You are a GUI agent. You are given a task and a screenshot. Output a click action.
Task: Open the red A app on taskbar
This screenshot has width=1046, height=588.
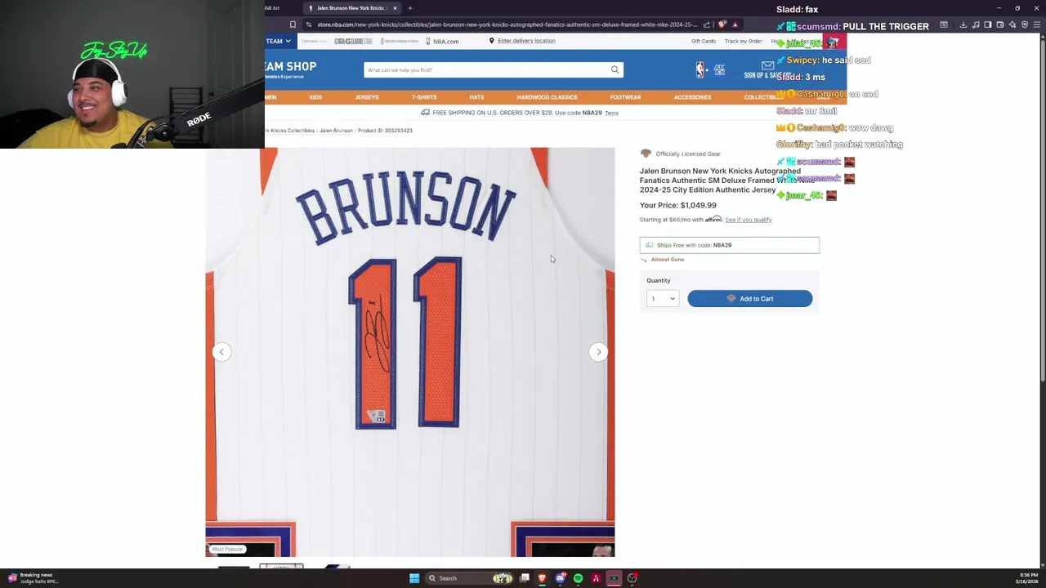tap(596, 578)
